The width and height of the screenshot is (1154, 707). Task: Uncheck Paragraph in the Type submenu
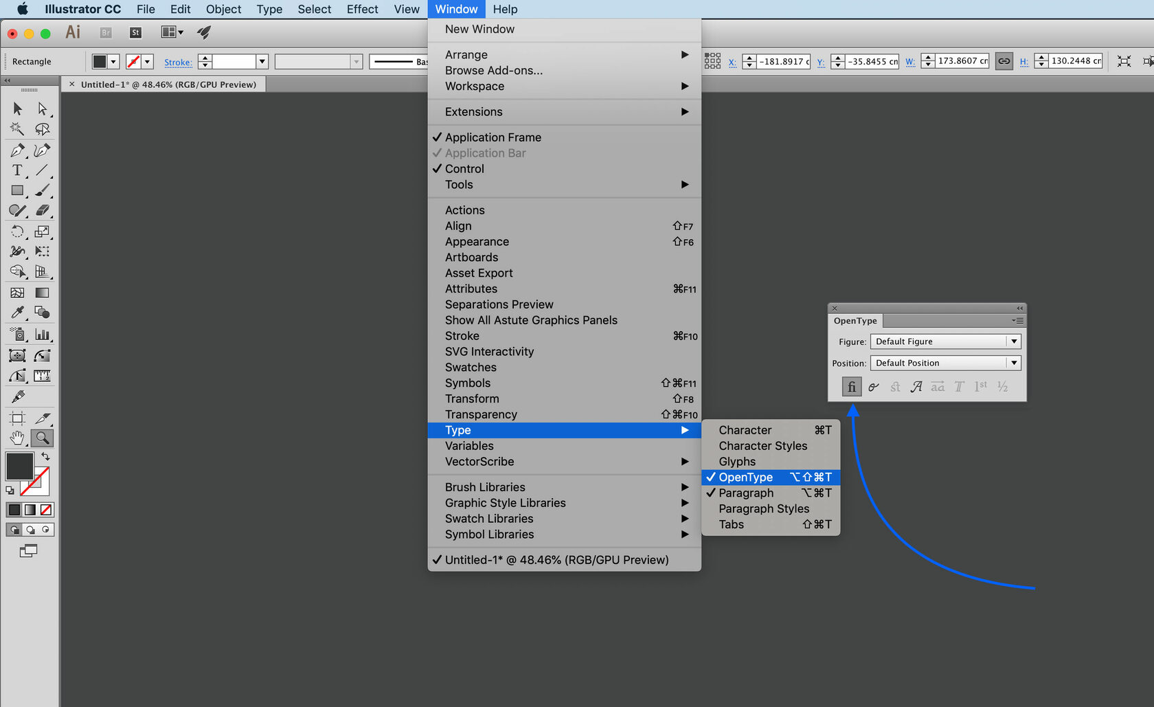tap(771, 493)
